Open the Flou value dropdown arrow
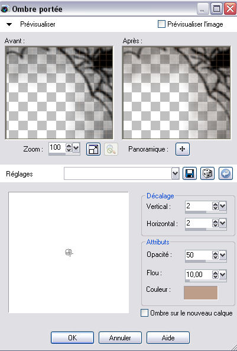This screenshot has height=351, width=237. tap(223, 275)
